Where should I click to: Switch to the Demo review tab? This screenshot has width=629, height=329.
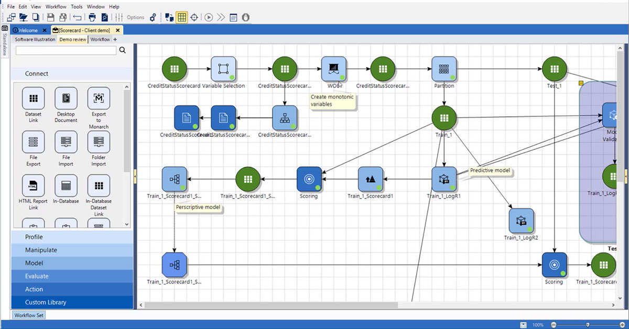click(72, 39)
